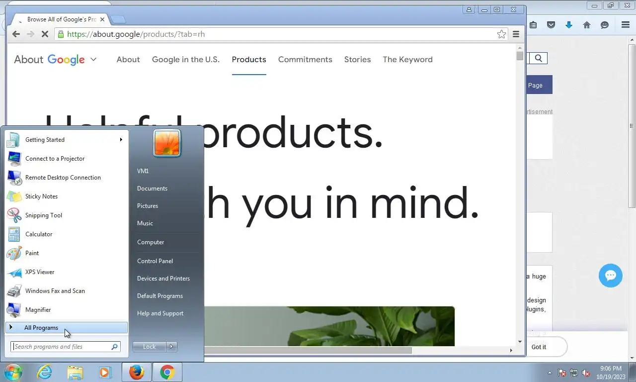Click the Lock button
Screen dimensions: 636x382
point(149,347)
